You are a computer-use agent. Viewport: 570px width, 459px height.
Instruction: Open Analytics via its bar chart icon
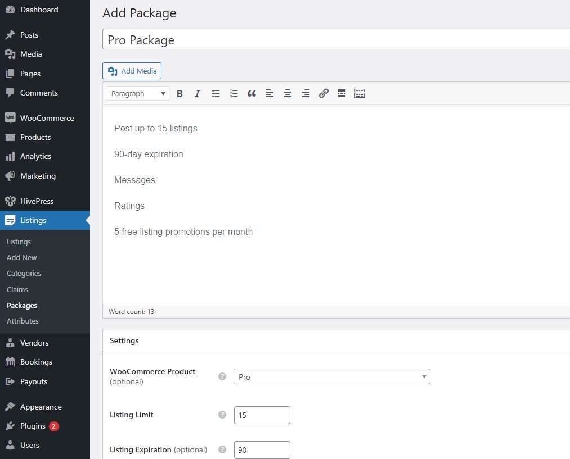[x=10, y=156]
